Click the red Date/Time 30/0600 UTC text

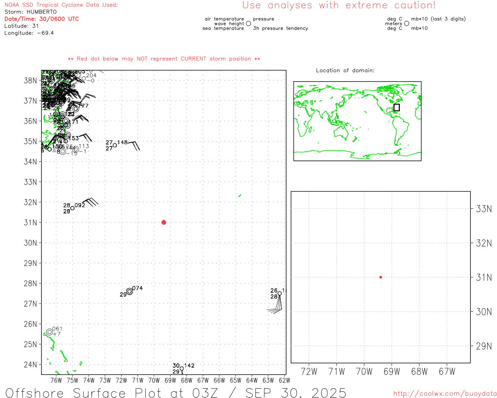pyautogui.click(x=42, y=19)
